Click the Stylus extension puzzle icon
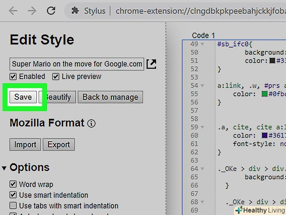This screenshot has width=286, height=215. 75,11
